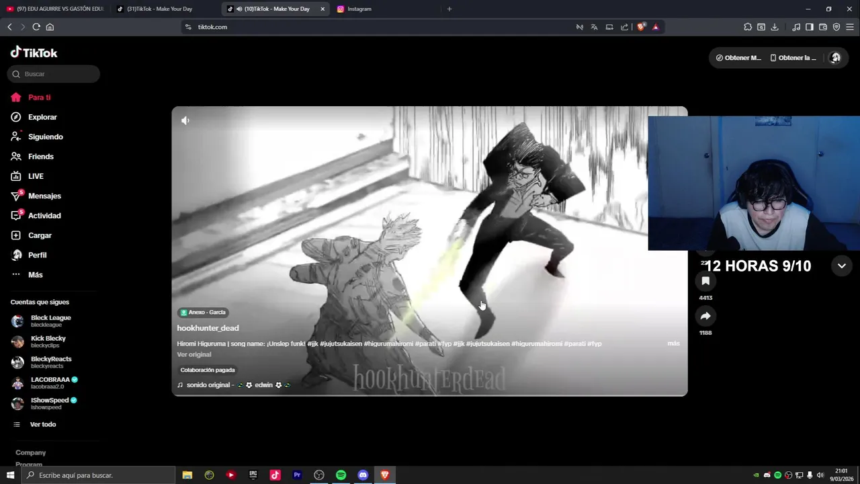Open the media playlist music-note icon

coord(796,27)
